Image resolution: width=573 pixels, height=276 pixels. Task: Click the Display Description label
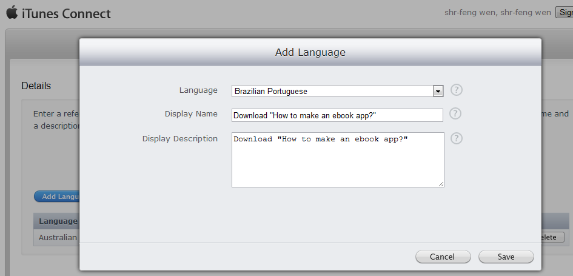tap(180, 138)
